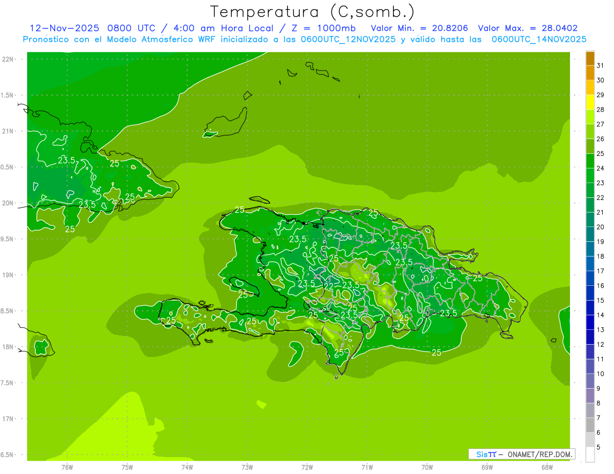The height and width of the screenshot is (474, 614).
Task: Click the "20N" latitude label
Action: tap(8, 203)
